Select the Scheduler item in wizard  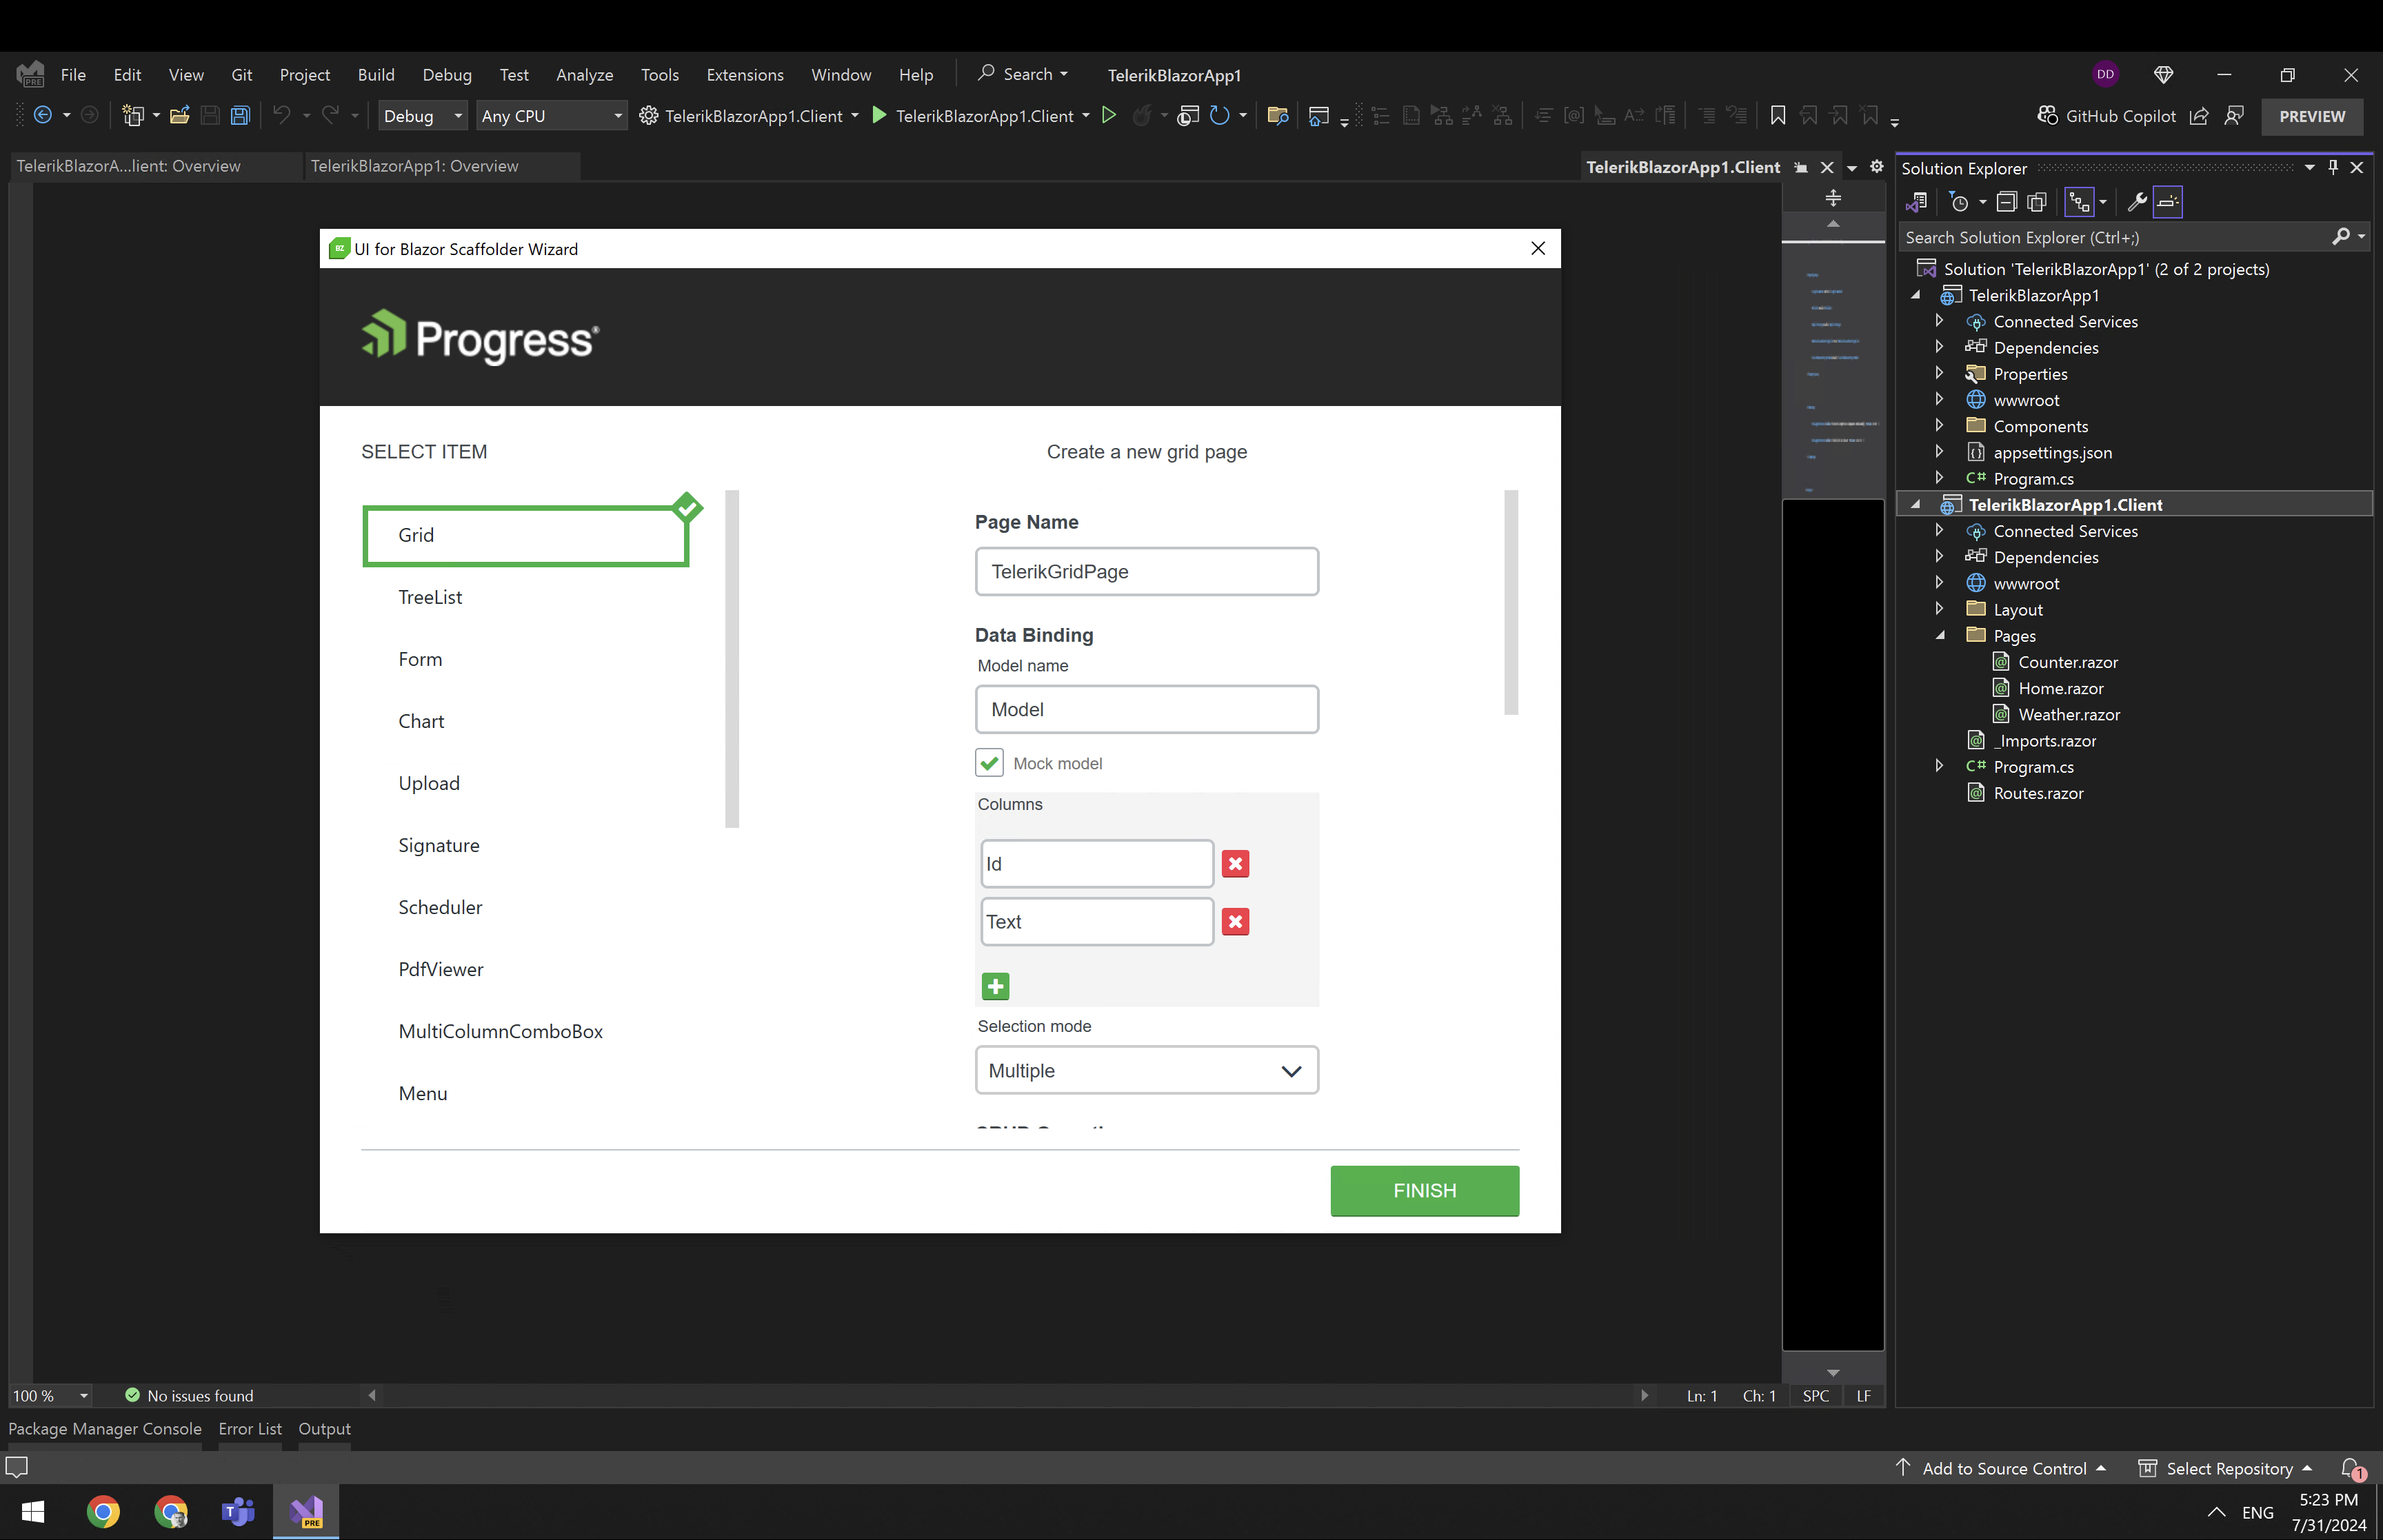440,907
